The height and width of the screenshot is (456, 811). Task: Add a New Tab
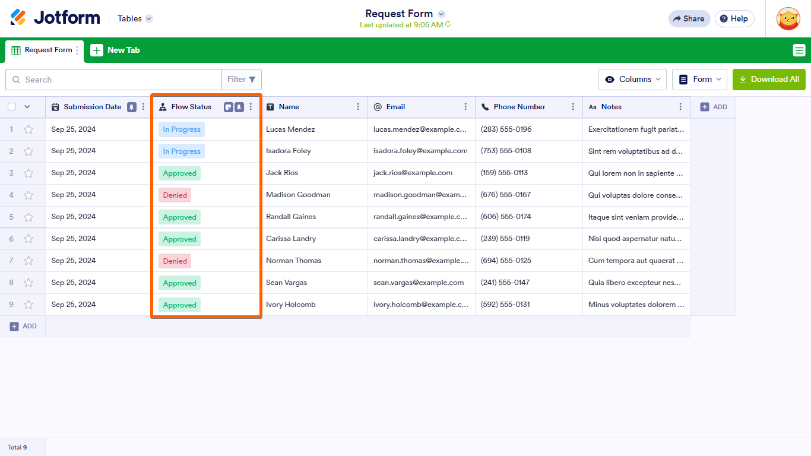pyautogui.click(x=115, y=50)
